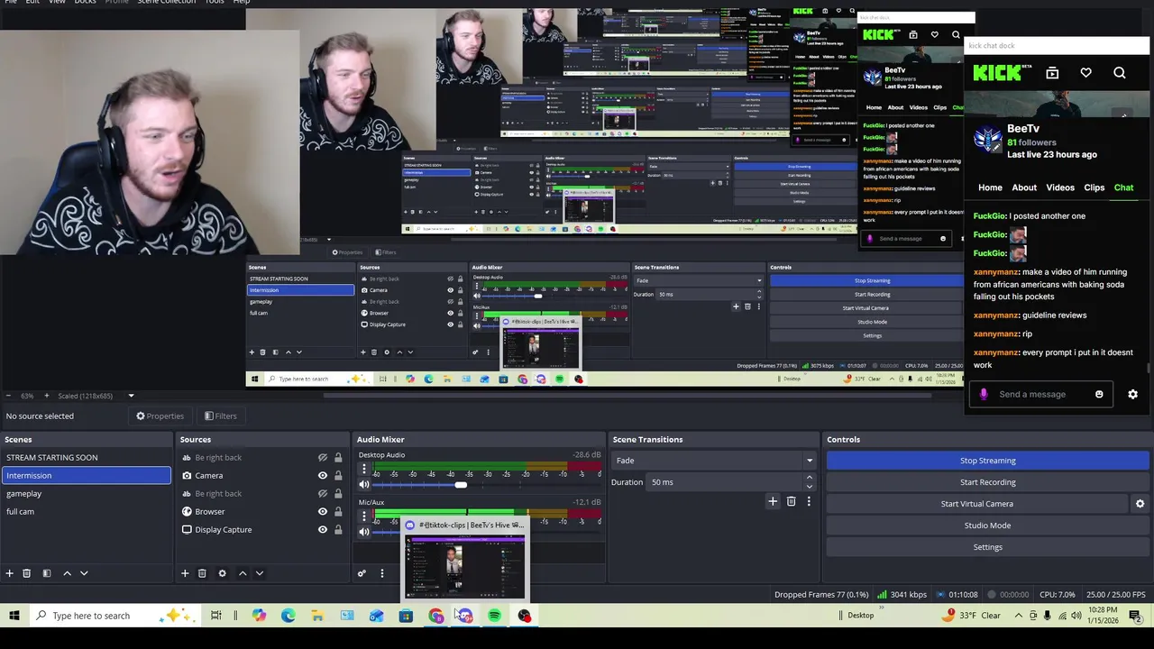Viewport: 1154px width, 649px height.
Task: Remove the selected scene with the trash icon
Action: (27, 573)
